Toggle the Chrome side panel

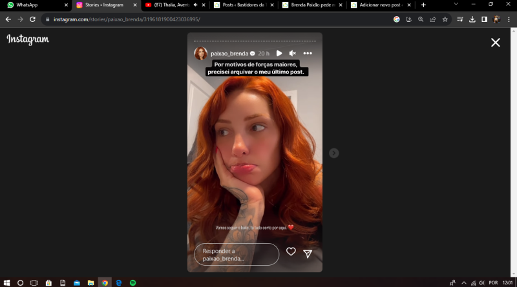click(484, 19)
